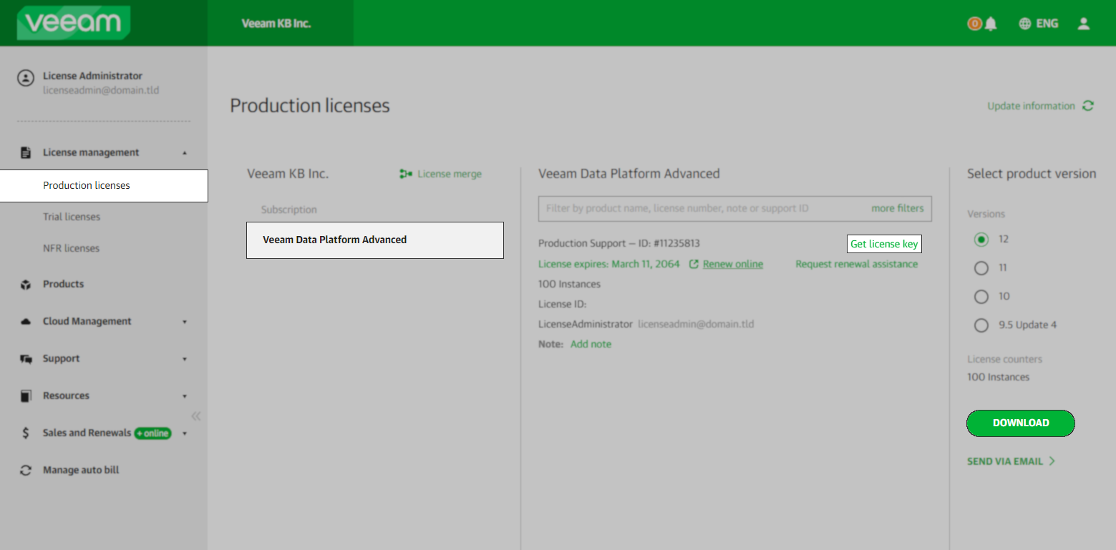Viewport: 1116px width, 550px height.
Task: Open the notifications bell
Action: pyautogui.click(x=990, y=23)
